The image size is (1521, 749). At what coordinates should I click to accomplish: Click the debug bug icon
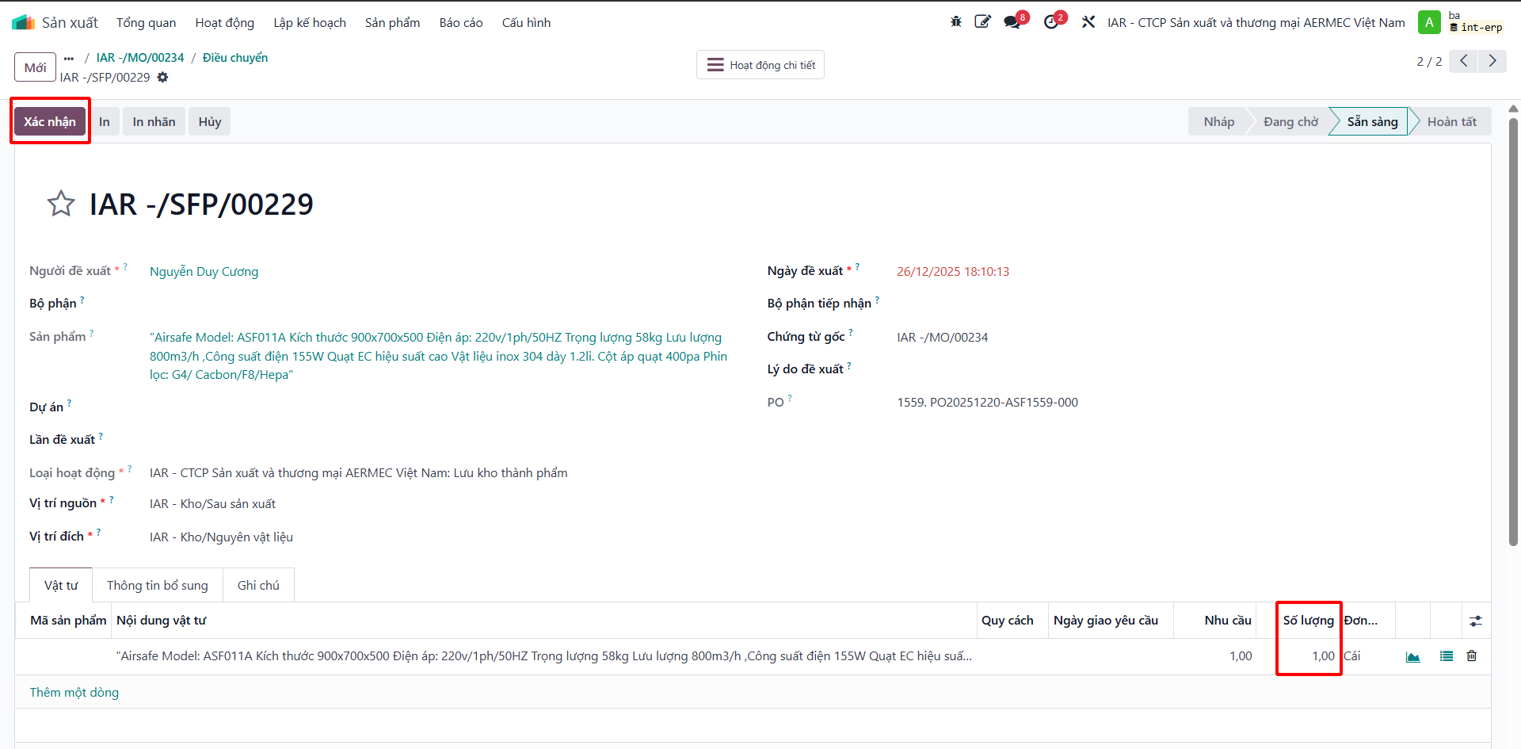[956, 22]
